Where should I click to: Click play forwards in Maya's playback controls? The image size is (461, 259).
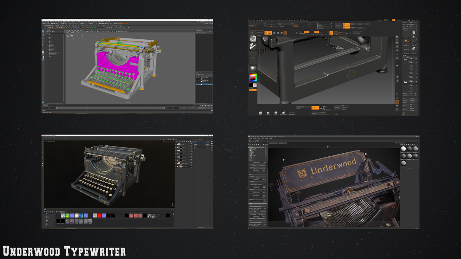pyautogui.click(x=207, y=105)
